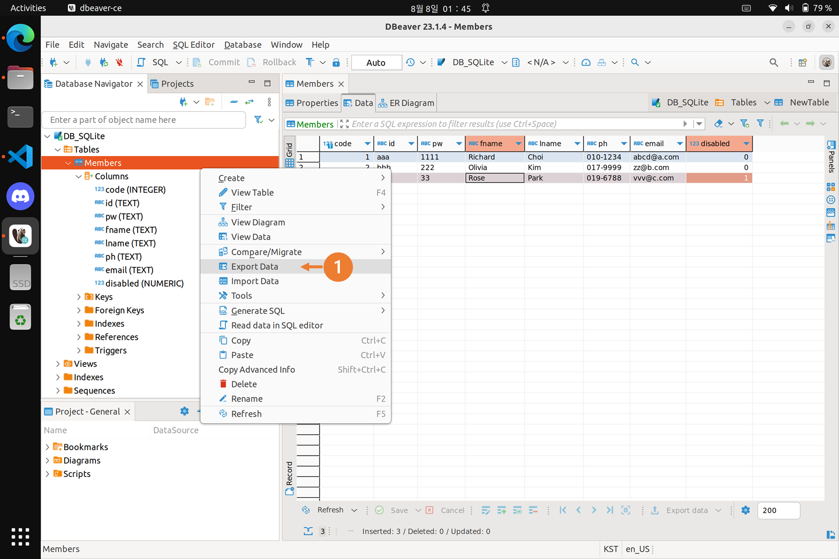Screen dimensions: 839x559
Task: Launch Visual Studio Code from the dock
Action: pyautogui.click(x=20, y=157)
